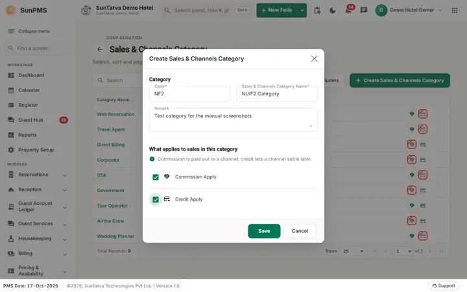Click Corporate row credit icon
467x292 pixels.
tap(423, 160)
